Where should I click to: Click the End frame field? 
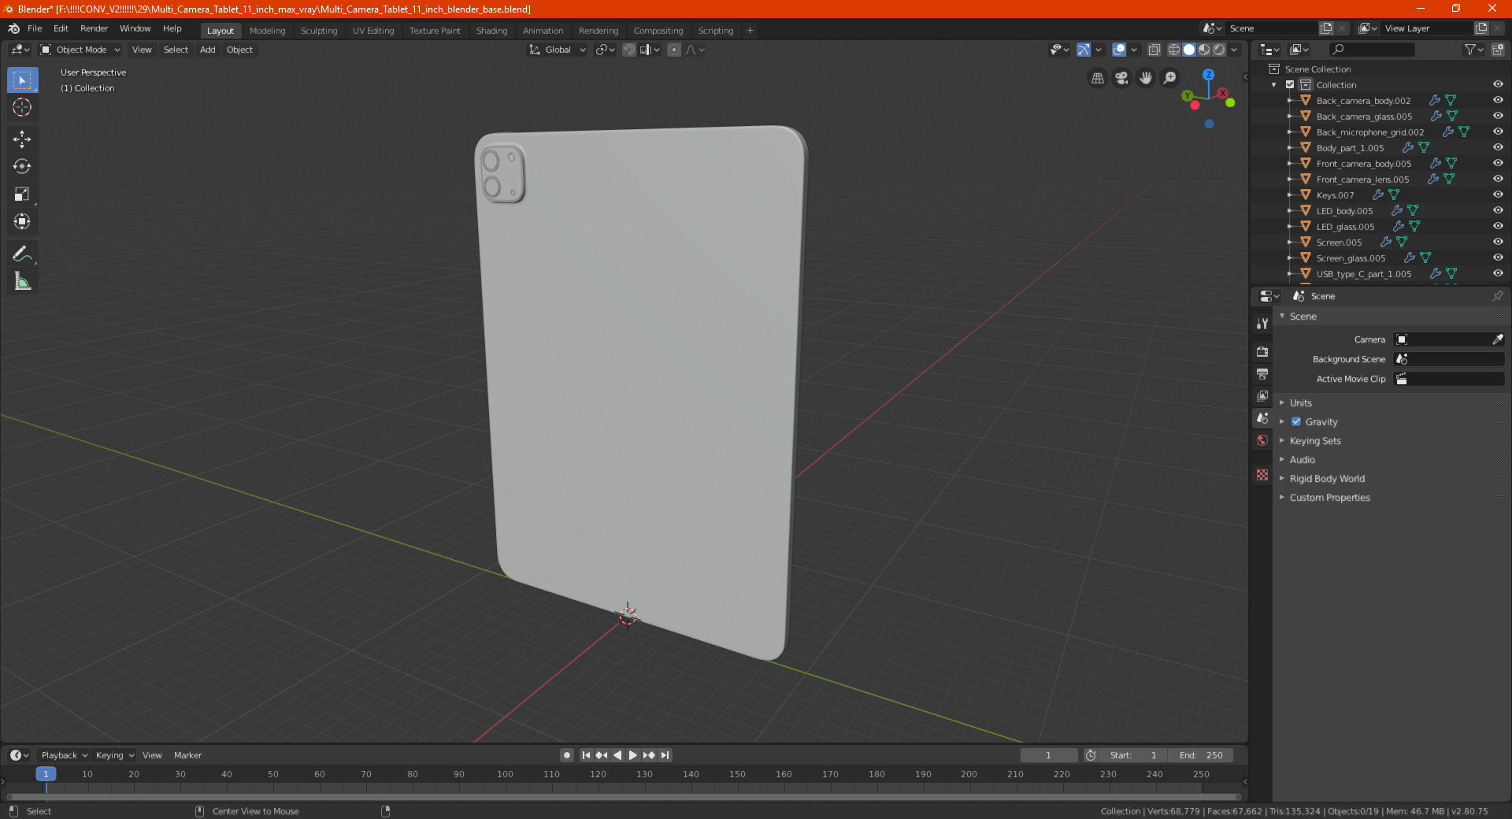(1201, 755)
